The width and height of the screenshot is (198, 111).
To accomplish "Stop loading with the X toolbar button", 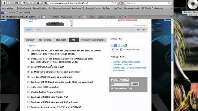I will pos(31,3).
